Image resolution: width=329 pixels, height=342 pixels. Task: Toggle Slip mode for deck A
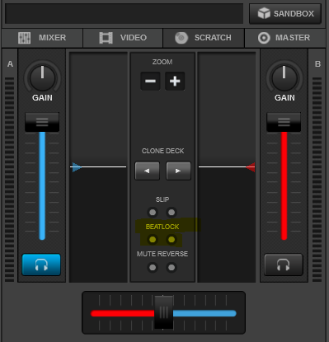coord(153,213)
